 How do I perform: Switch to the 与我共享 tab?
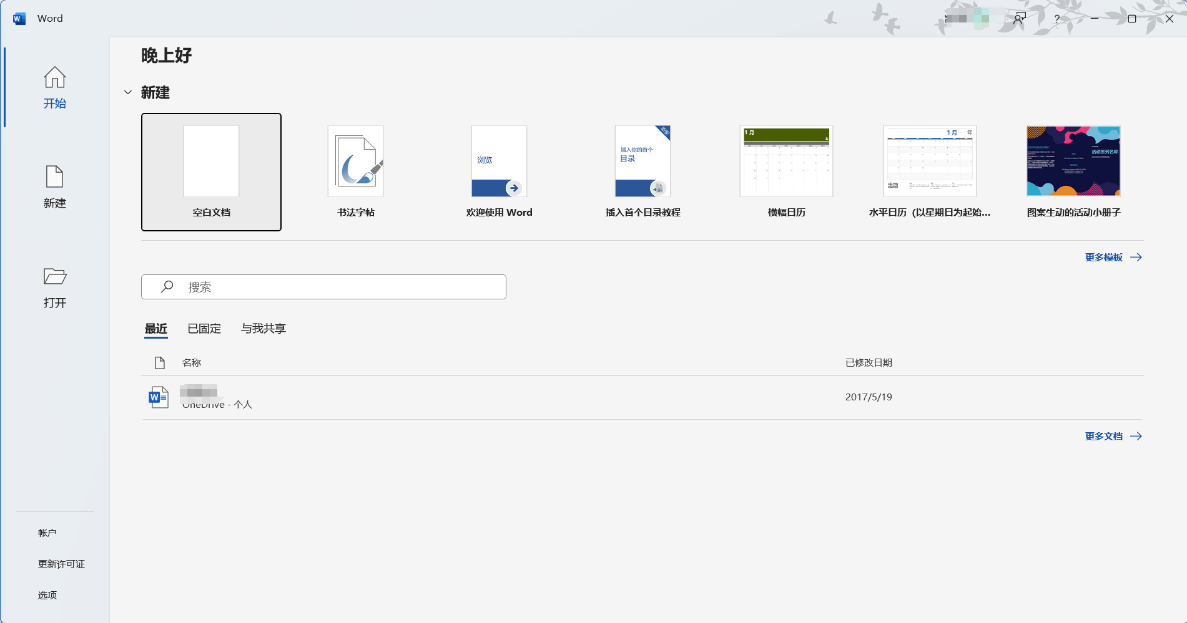tap(263, 329)
